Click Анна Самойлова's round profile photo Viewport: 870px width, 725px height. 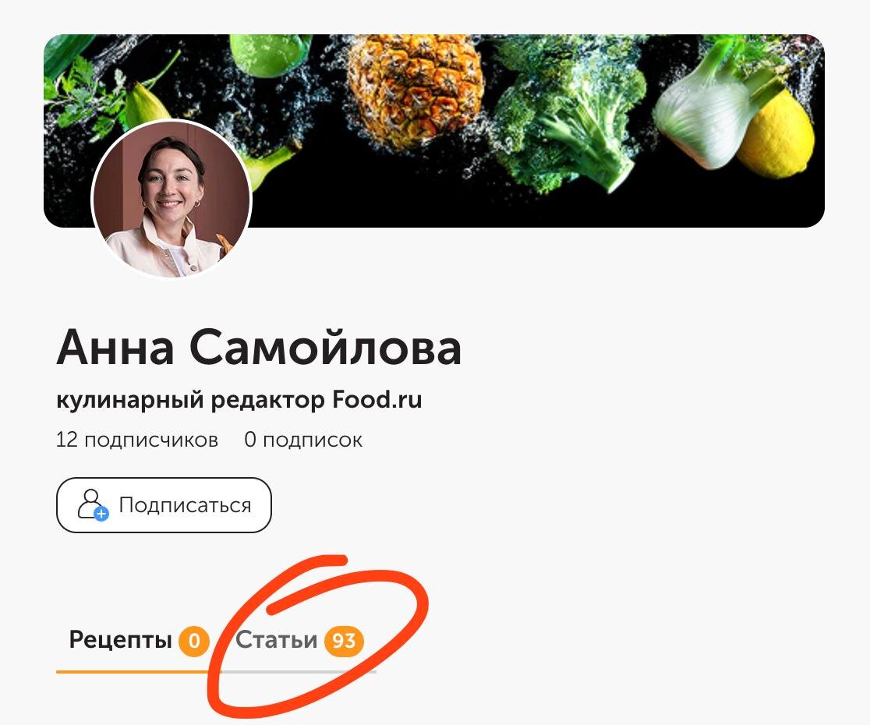172,199
